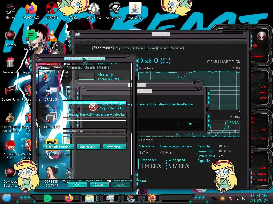Image resolution: width=273 pixels, height=204 pixels.
Task: Open the Security tab in Properties
Action: (90, 68)
